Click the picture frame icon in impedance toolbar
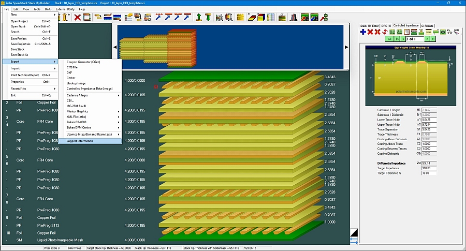Image resolution: width=466 pixels, height=251 pixels. 407,32
